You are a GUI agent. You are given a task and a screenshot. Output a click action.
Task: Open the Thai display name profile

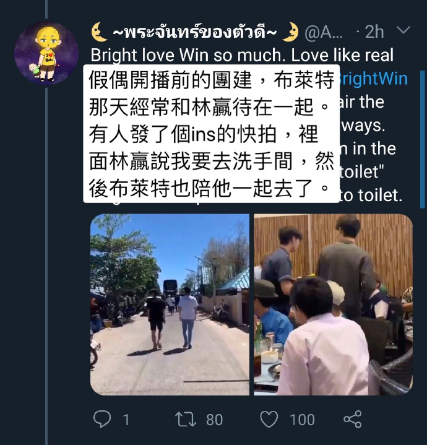pyautogui.click(x=195, y=32)
